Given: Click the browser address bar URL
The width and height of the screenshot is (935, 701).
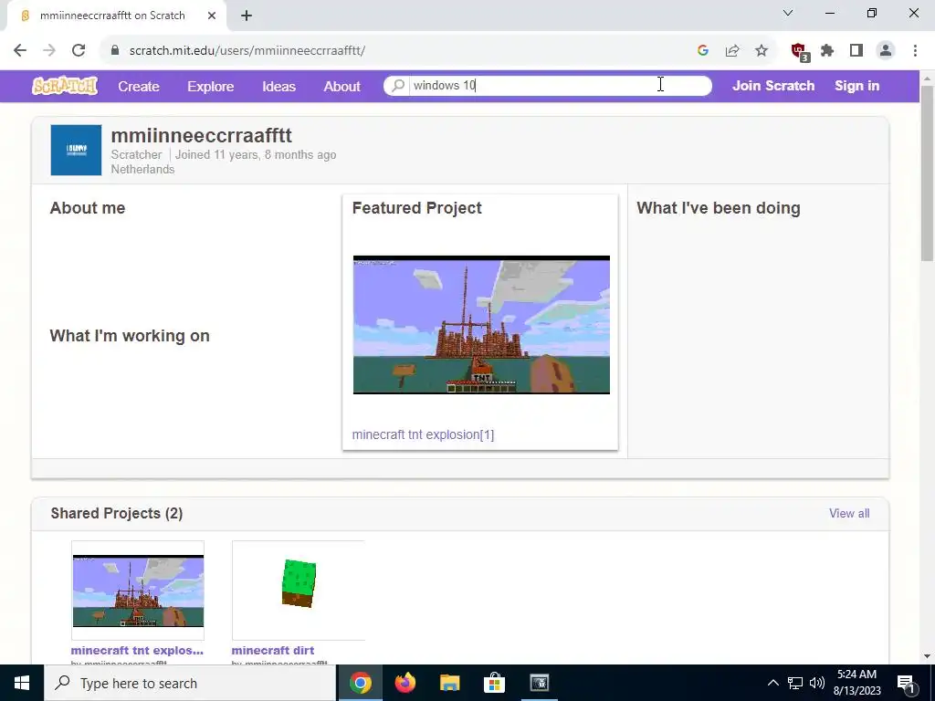Looking at the screenshot, I should coord(247,51).
